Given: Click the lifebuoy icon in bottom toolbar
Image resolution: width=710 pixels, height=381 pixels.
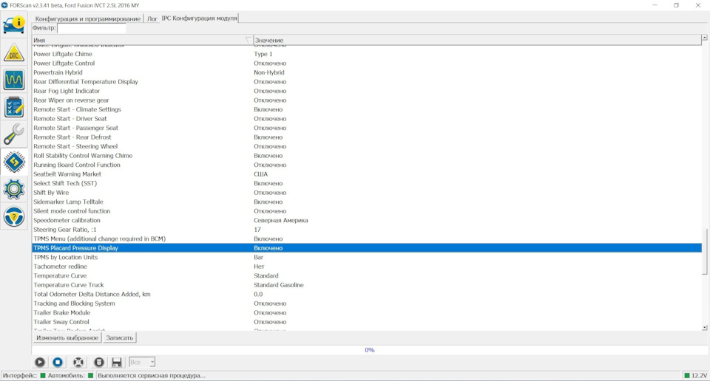Looking at the screenshot, I should (78, 362).
